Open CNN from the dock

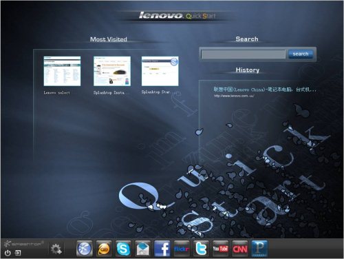pyautogui.click(x=240, y=249)
